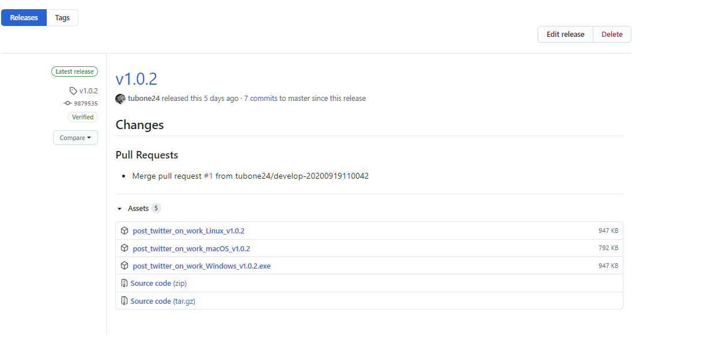Collapse the Assets section

[x=138, y=208]
